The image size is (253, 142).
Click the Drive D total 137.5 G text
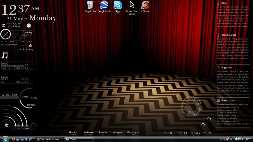[x=22, y=82]
